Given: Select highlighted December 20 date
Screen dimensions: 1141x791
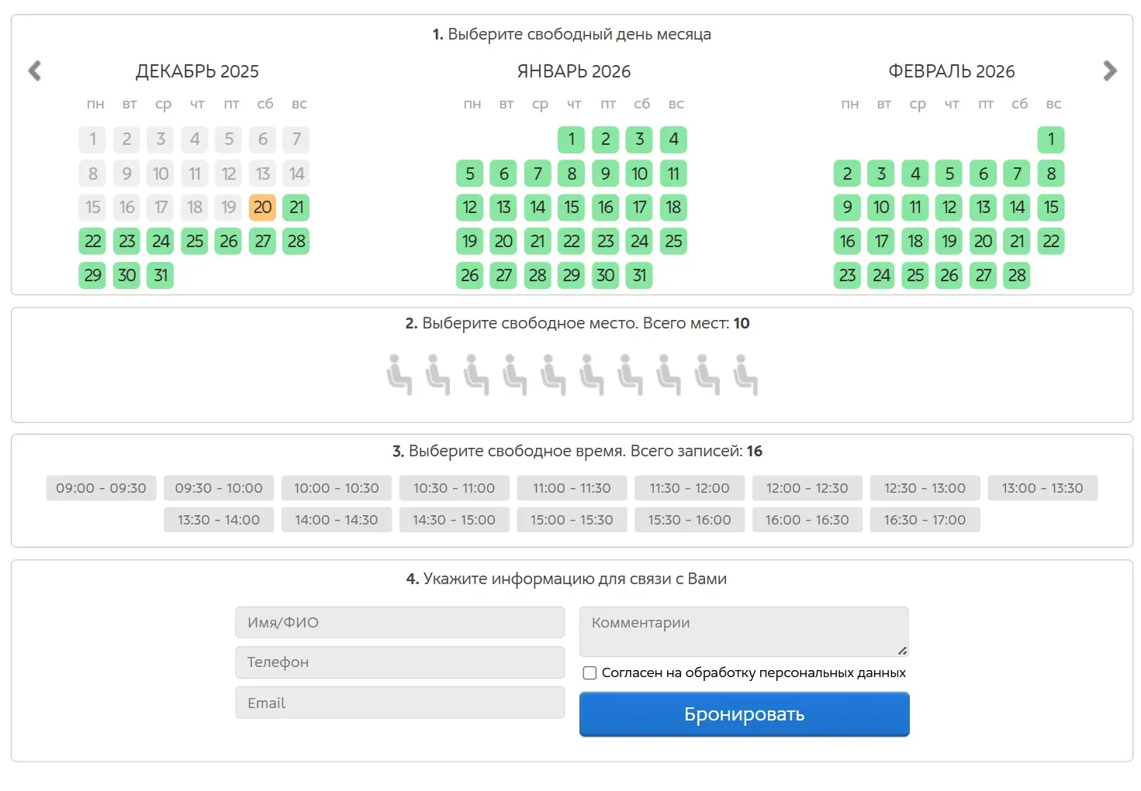Looking at the screenshot, I should click(263, 208).
